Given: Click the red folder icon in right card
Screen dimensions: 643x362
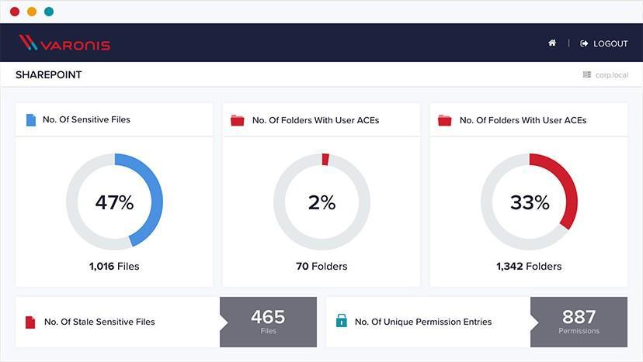Looking at the screenshot, I should coord(445,120).
